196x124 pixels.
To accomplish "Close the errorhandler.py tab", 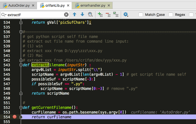I will click(109, 5).
